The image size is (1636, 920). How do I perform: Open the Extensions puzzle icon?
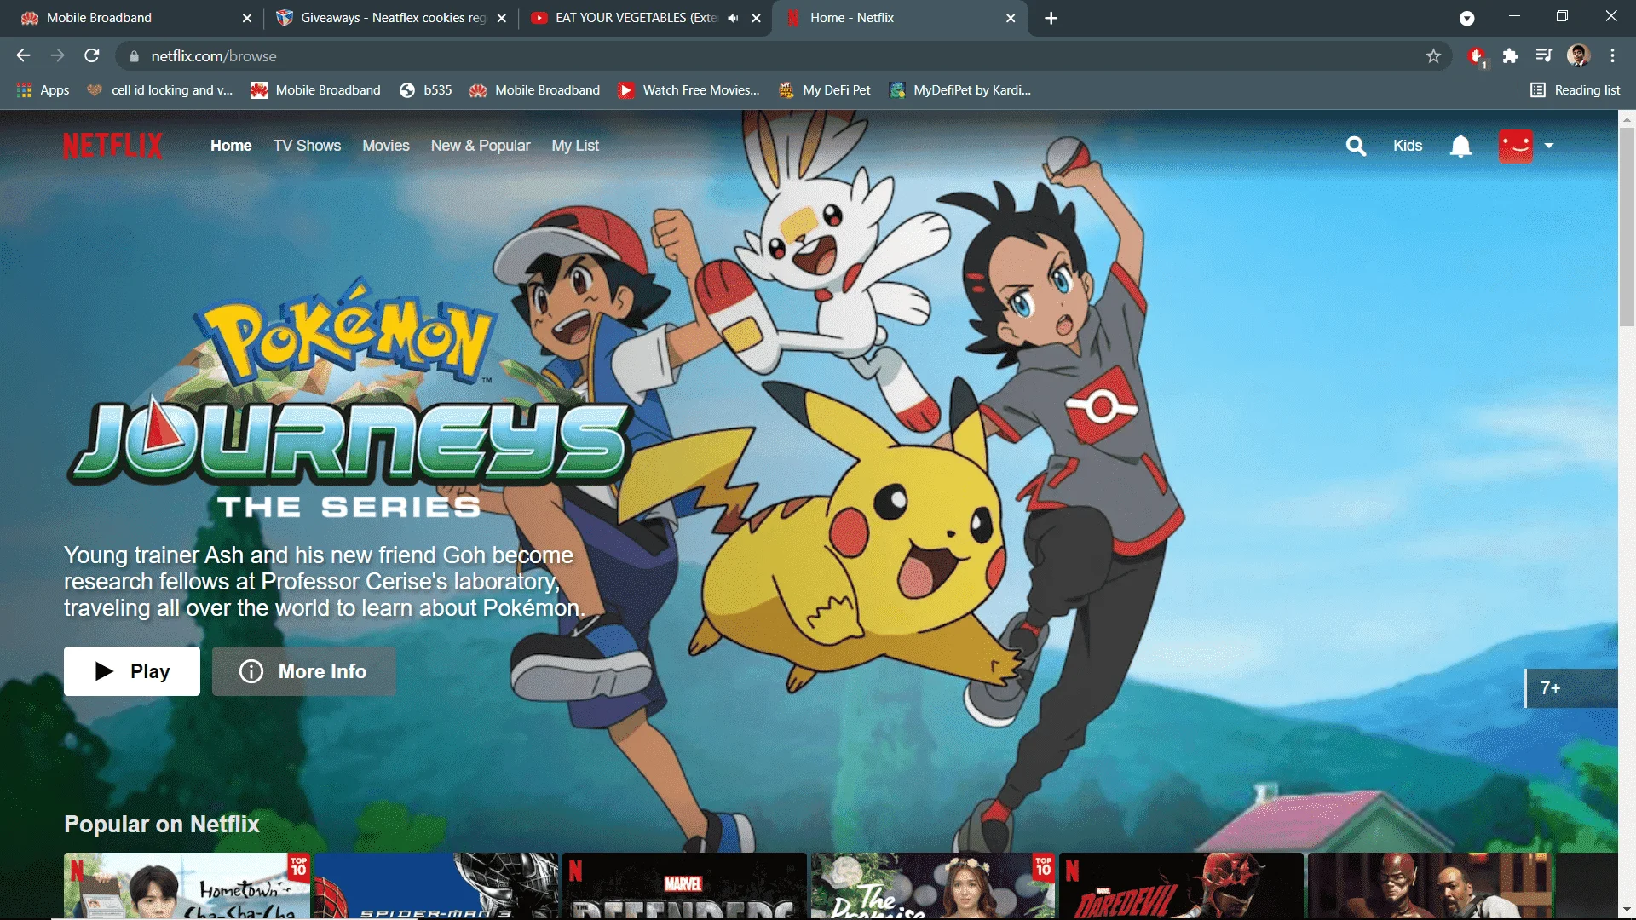click(1510, 56)
